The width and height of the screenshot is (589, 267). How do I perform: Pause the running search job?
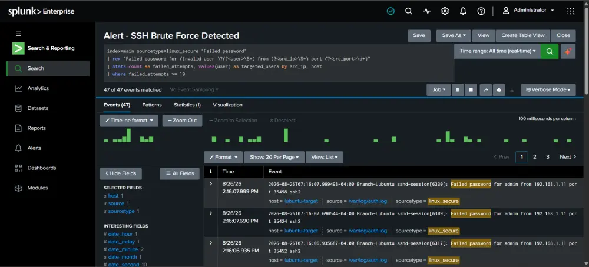click(x=458, y=90)
